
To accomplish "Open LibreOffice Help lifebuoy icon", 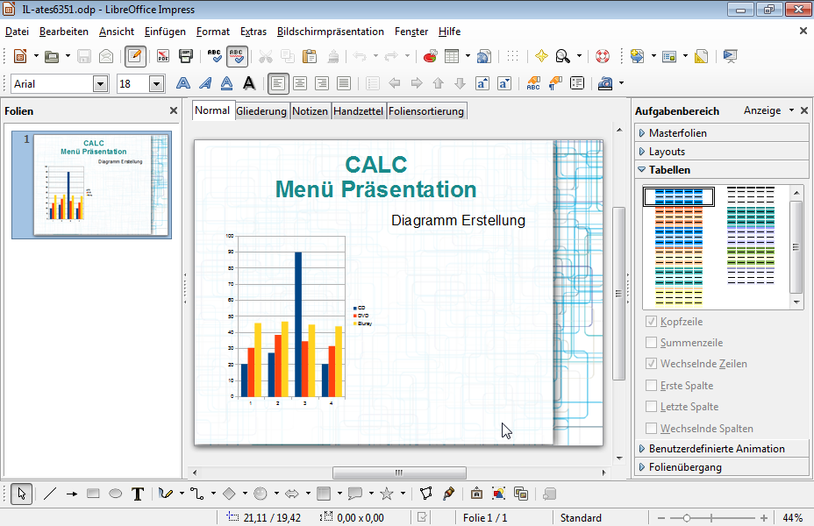I will pyautogui.click(x=603, y=56).
